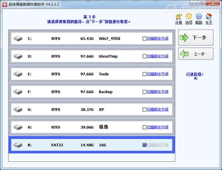Image resolution: width=222 pixels, height=170 pixels.
Task: Click the G: XP drive icon
Action: coord(18,109)
